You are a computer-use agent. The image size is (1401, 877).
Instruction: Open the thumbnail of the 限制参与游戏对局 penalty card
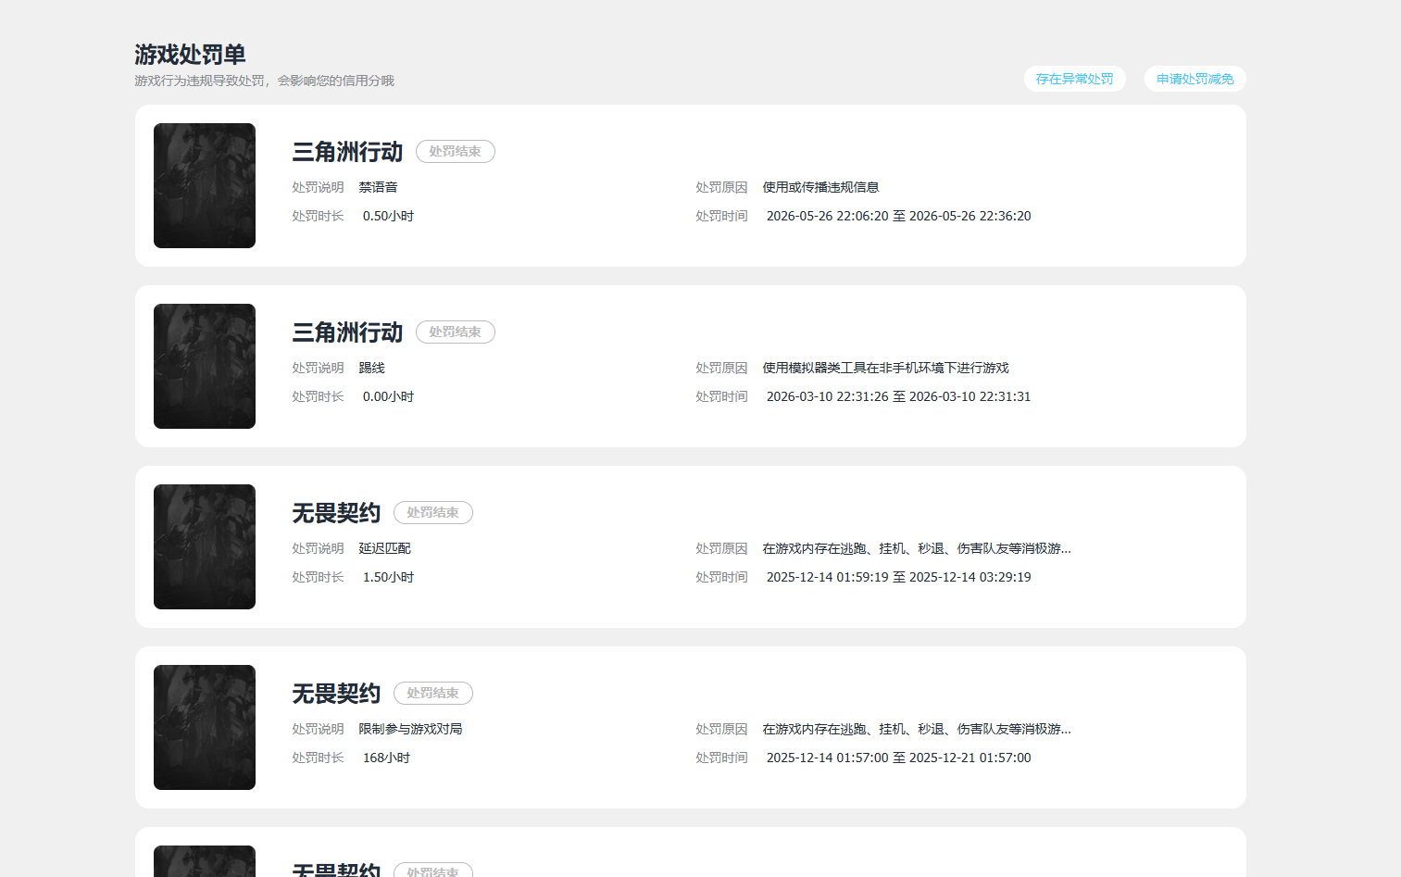click(205, 727)
